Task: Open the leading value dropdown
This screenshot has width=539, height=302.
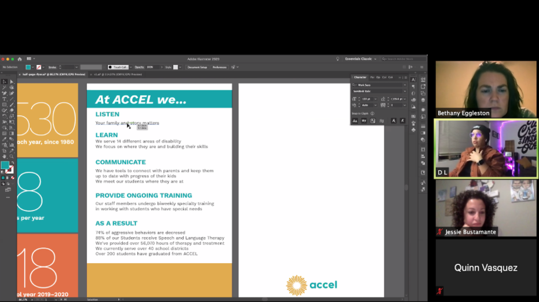Action: 405,99
